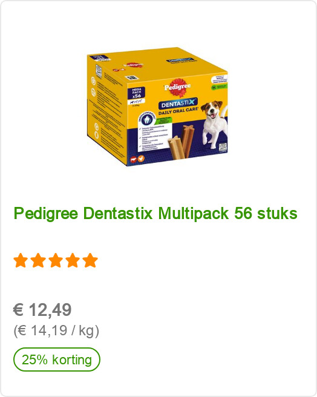Open the Pedigree Dentastix Multipack 56 stuks link
This screenshot has height=397, width=317.
pyautogui.click(x=155, y=213)
